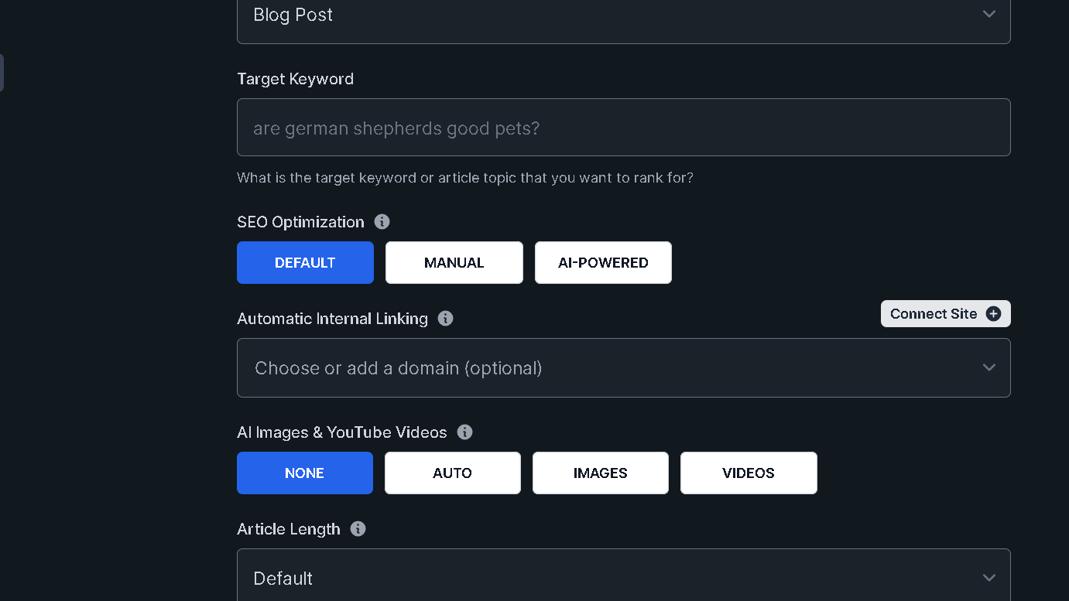Screen dimensions: 1069x601
Task: Open the Article Length dropdown
Action: point(623,578)
